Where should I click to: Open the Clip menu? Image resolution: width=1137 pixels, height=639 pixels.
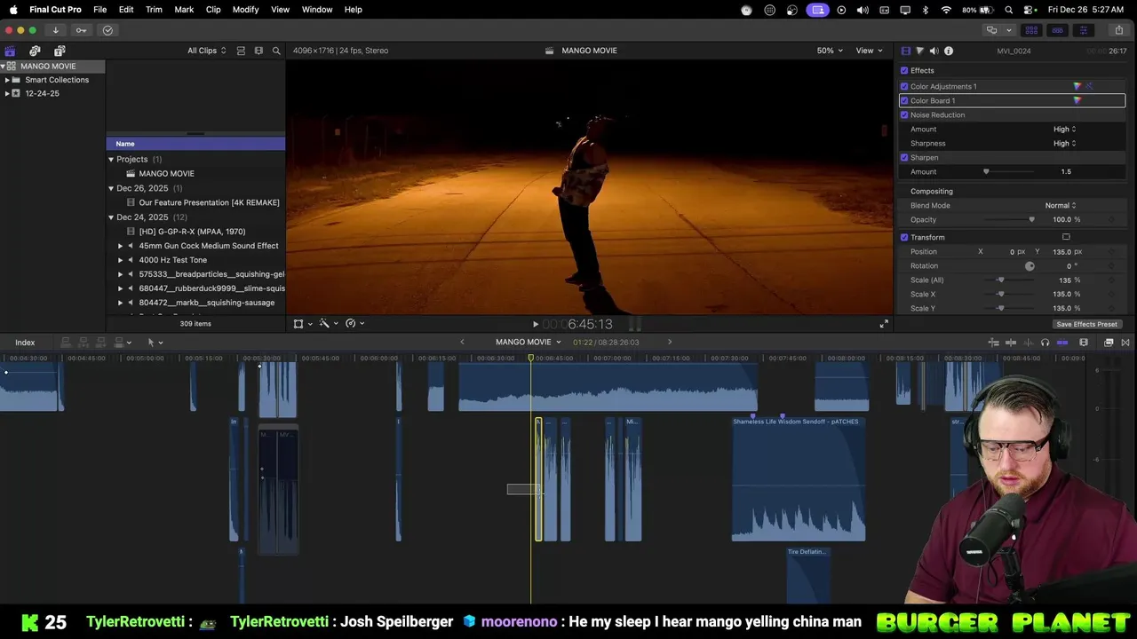pyautogui.click(x=213, y=9)
